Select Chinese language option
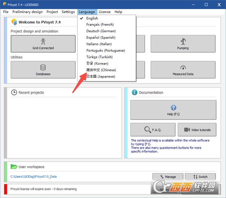226x198 pixels. click(x=107, y=70)
